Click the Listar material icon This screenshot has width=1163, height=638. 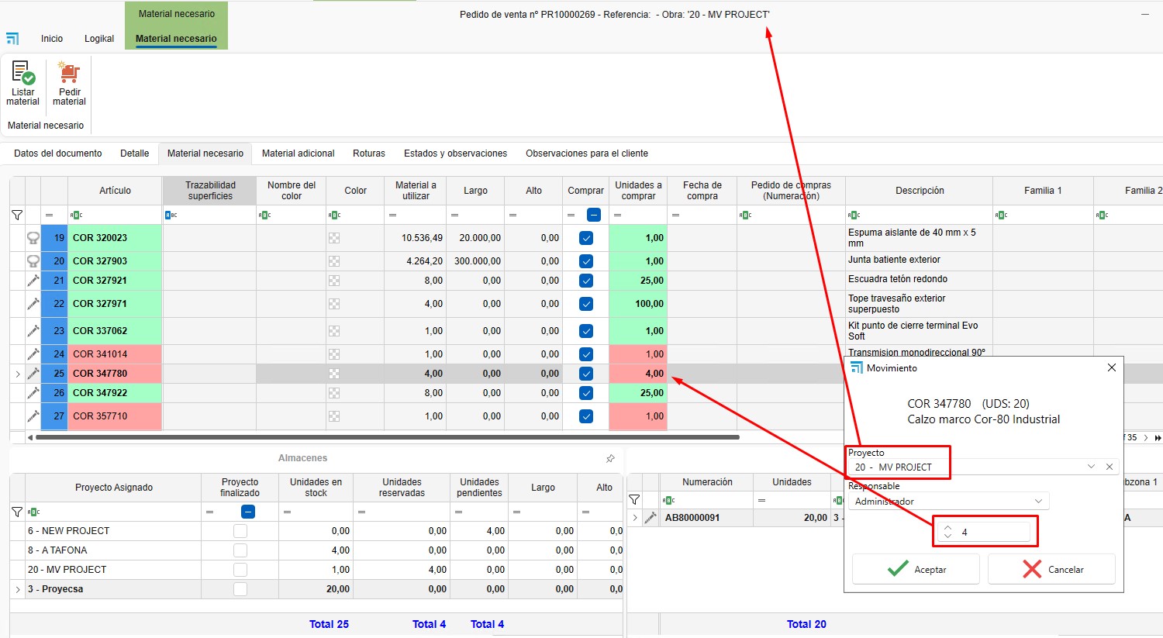click(x=22, y=73)
